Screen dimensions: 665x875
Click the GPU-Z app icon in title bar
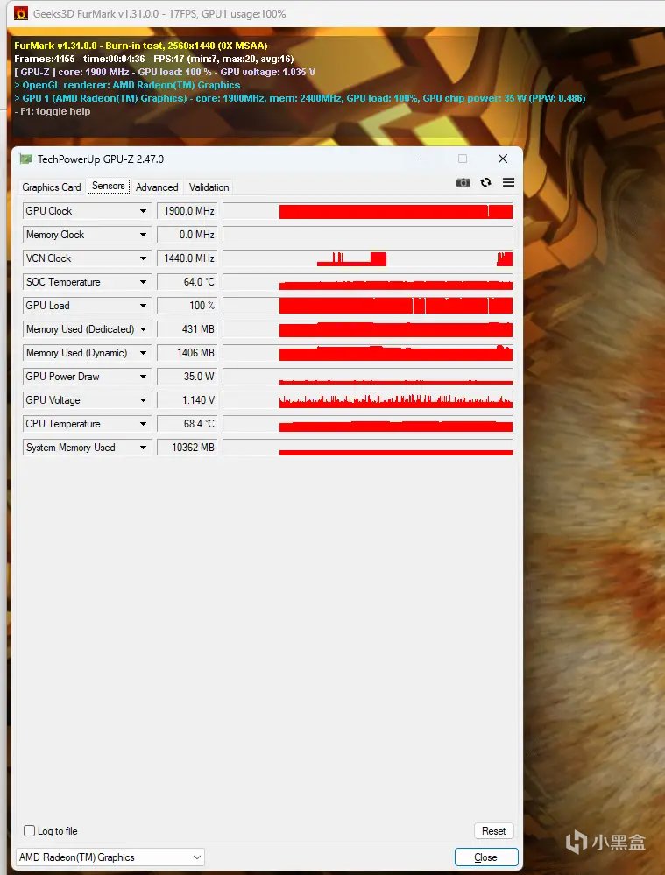coord(26,159)
